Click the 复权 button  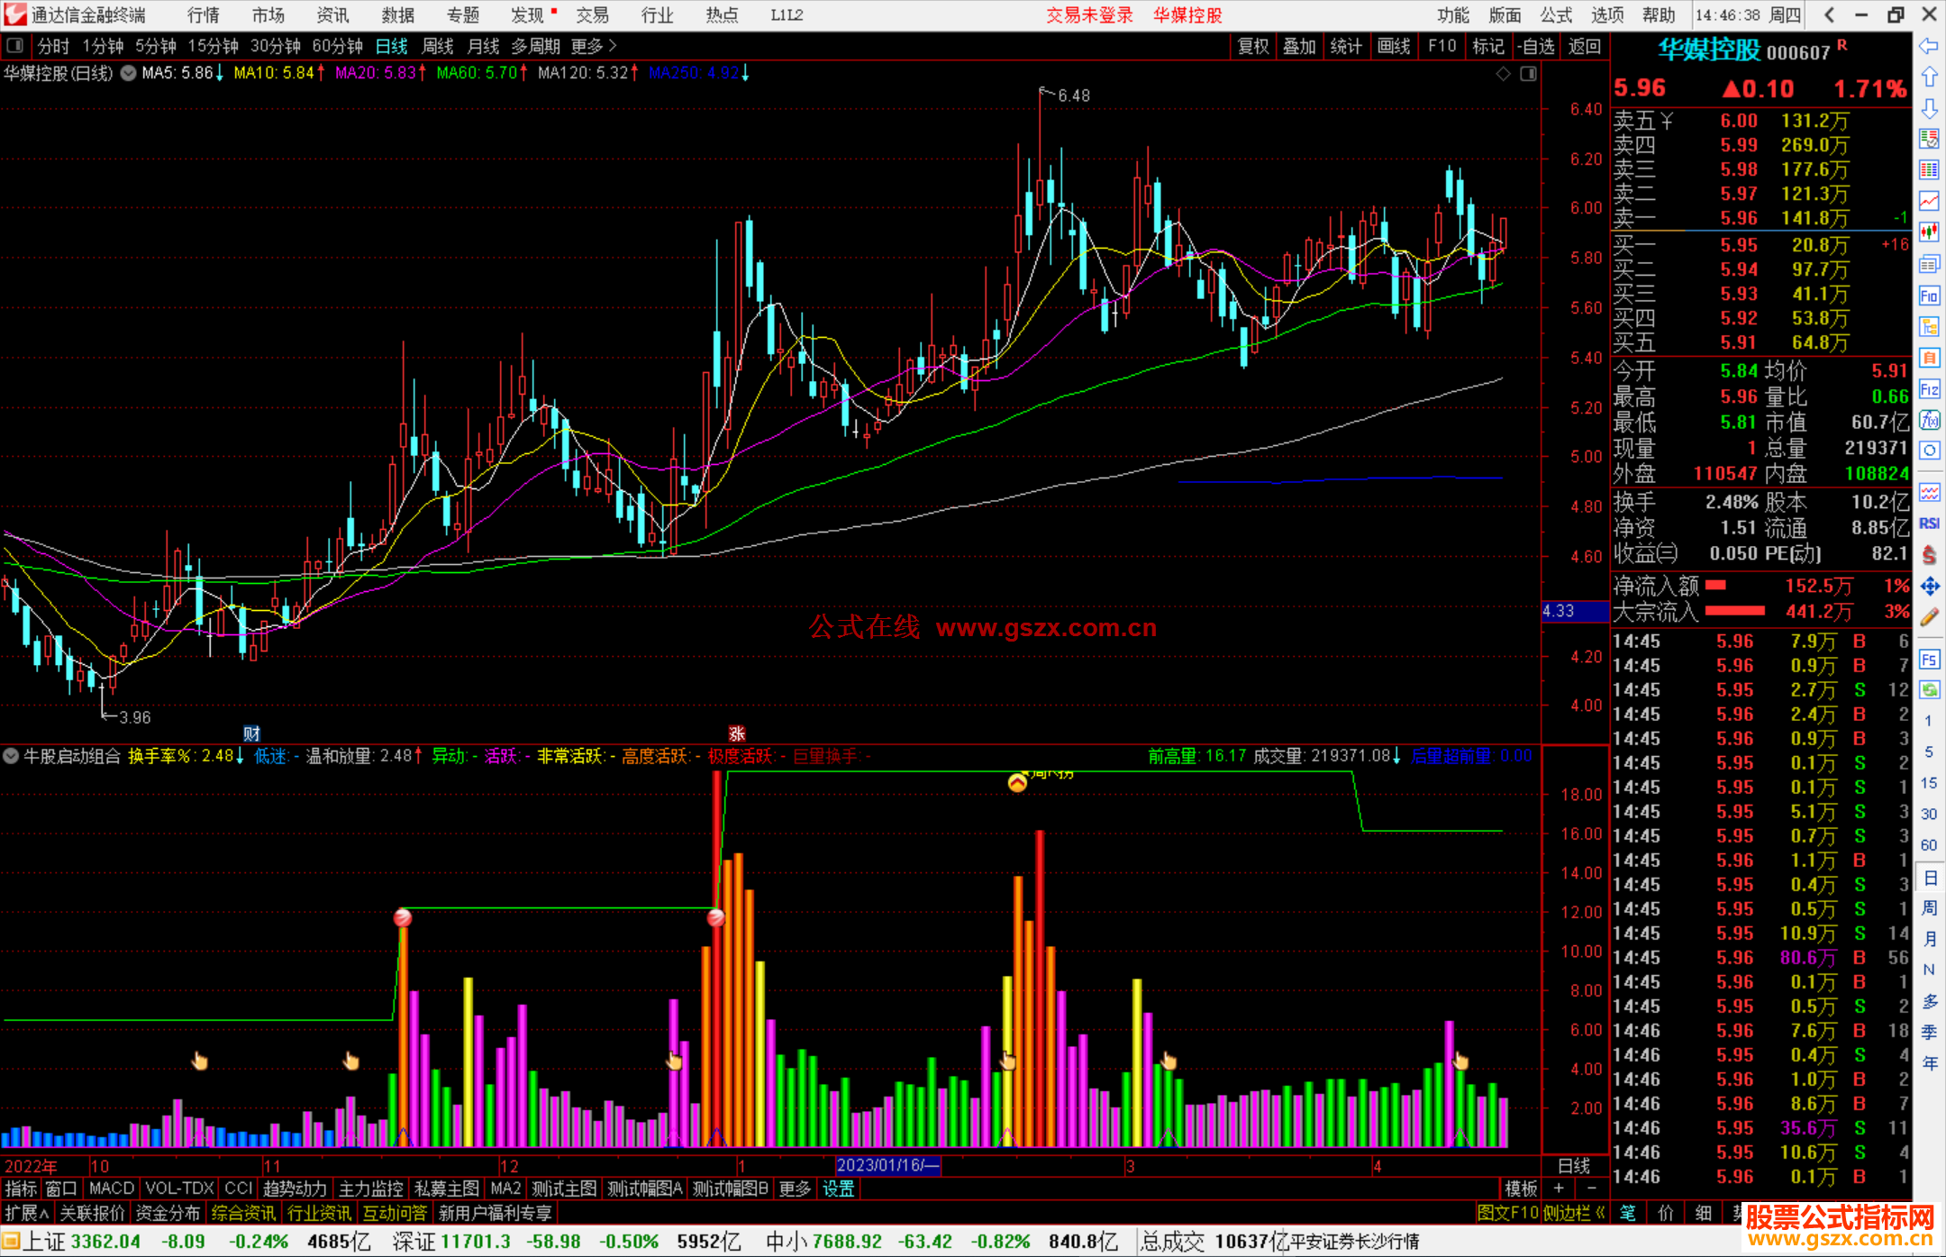tap(1252, 46)
